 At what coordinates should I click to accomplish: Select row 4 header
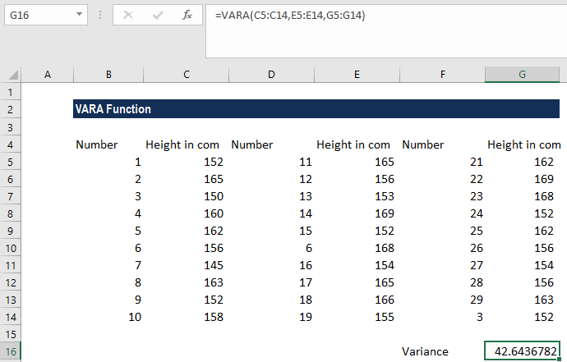pos(11,144)
